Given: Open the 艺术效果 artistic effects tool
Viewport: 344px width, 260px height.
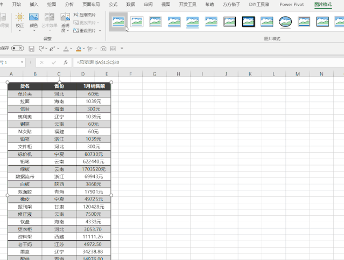Looking at the screenshot, I should 50,23.
